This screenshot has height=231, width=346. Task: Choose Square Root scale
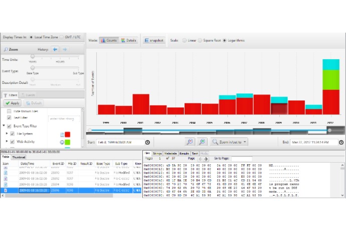click(200, 40)
